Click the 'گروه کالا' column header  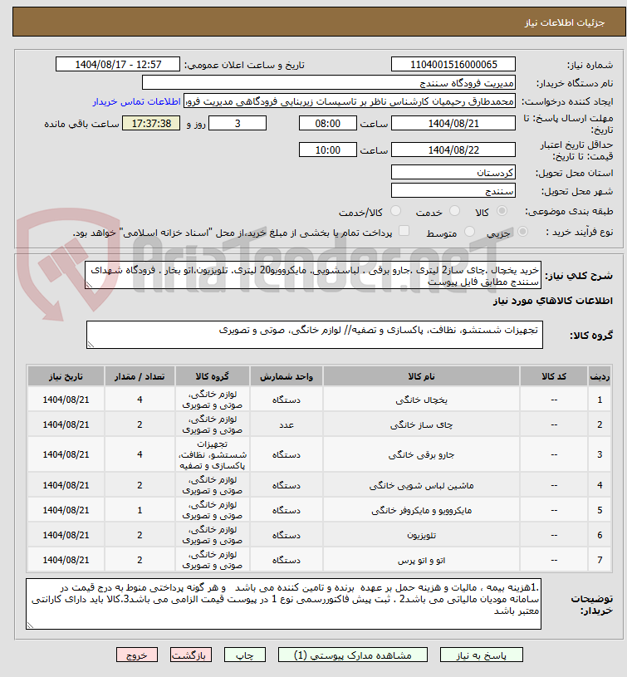coord(213,376)
